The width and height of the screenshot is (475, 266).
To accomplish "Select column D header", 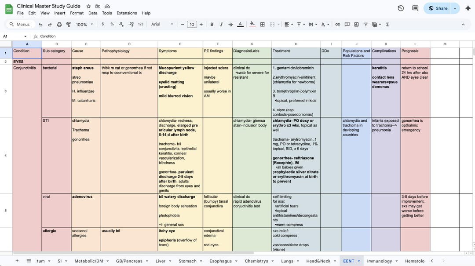I will (x=129, y=44).
